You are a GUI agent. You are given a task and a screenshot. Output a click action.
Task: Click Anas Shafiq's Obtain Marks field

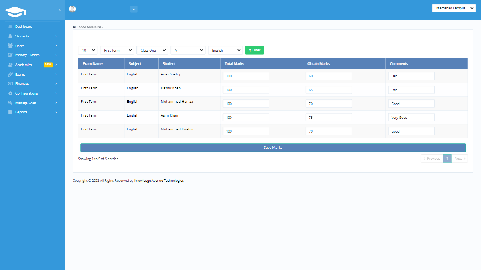pos(328,75)
